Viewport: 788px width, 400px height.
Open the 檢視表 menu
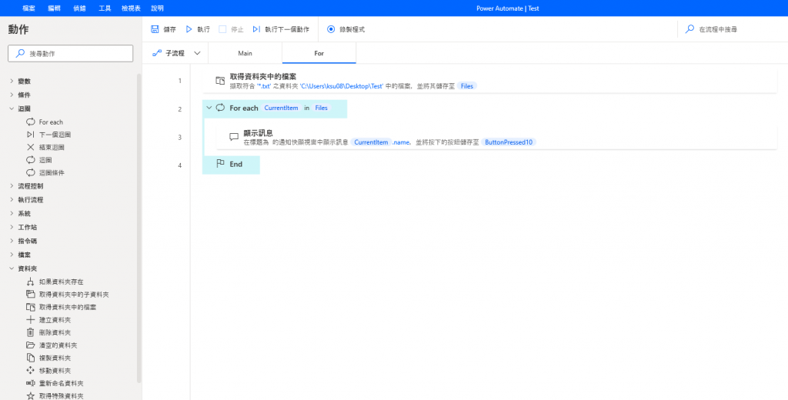(131, 8)
